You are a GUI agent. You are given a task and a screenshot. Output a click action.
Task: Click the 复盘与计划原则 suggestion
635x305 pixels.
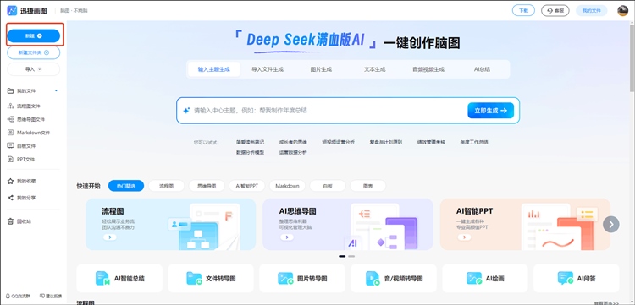[x=385, y=142]
